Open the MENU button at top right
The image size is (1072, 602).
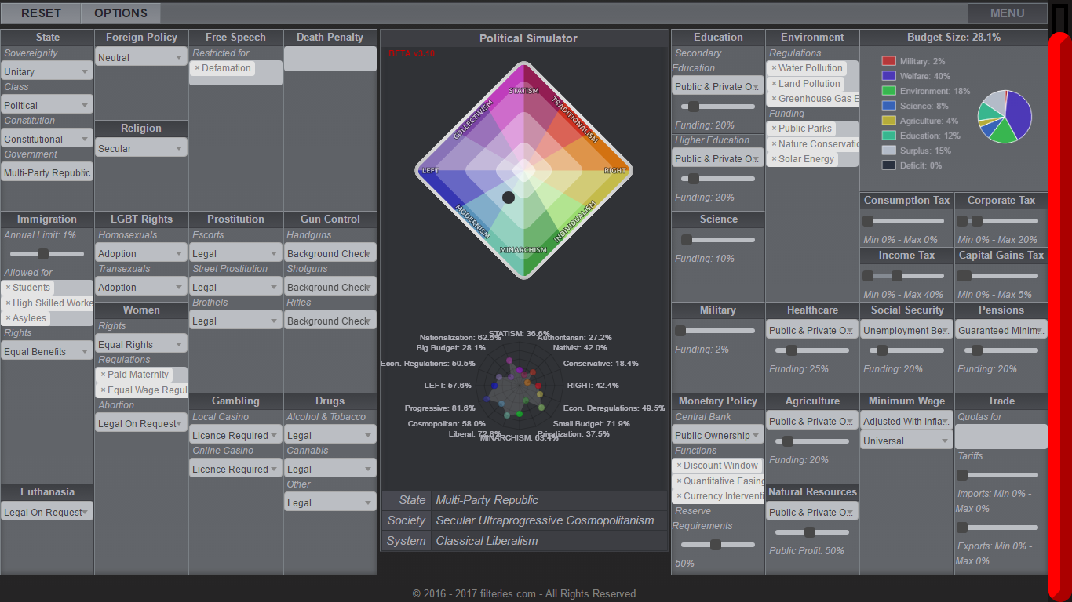pyautogui.click(x=1007, y=13)
